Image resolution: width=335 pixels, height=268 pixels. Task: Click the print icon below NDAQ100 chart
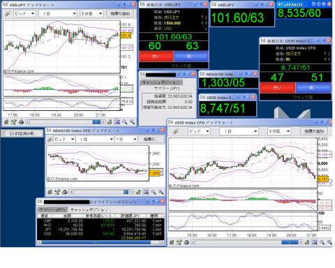pos(65,192)
